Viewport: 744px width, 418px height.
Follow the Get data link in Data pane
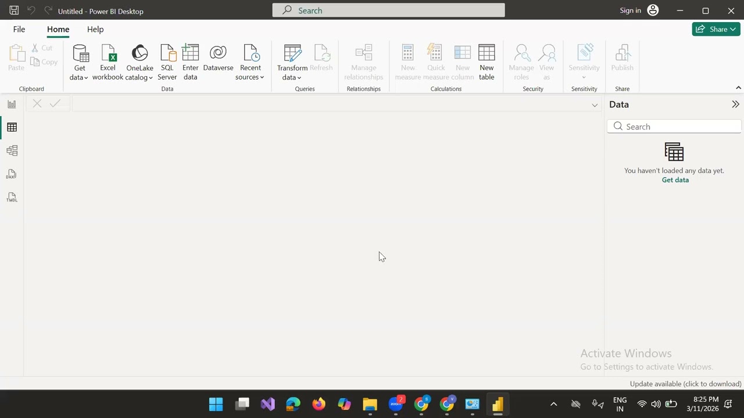675,180
